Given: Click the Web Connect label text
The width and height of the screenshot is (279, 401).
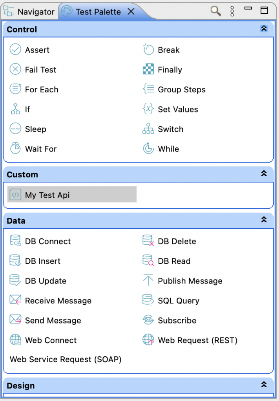Looking at the screenshot, I should 51,340.
